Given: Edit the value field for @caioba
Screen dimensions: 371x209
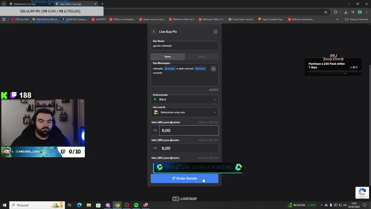Looking at the screenshot, I should tap(189, 130).
